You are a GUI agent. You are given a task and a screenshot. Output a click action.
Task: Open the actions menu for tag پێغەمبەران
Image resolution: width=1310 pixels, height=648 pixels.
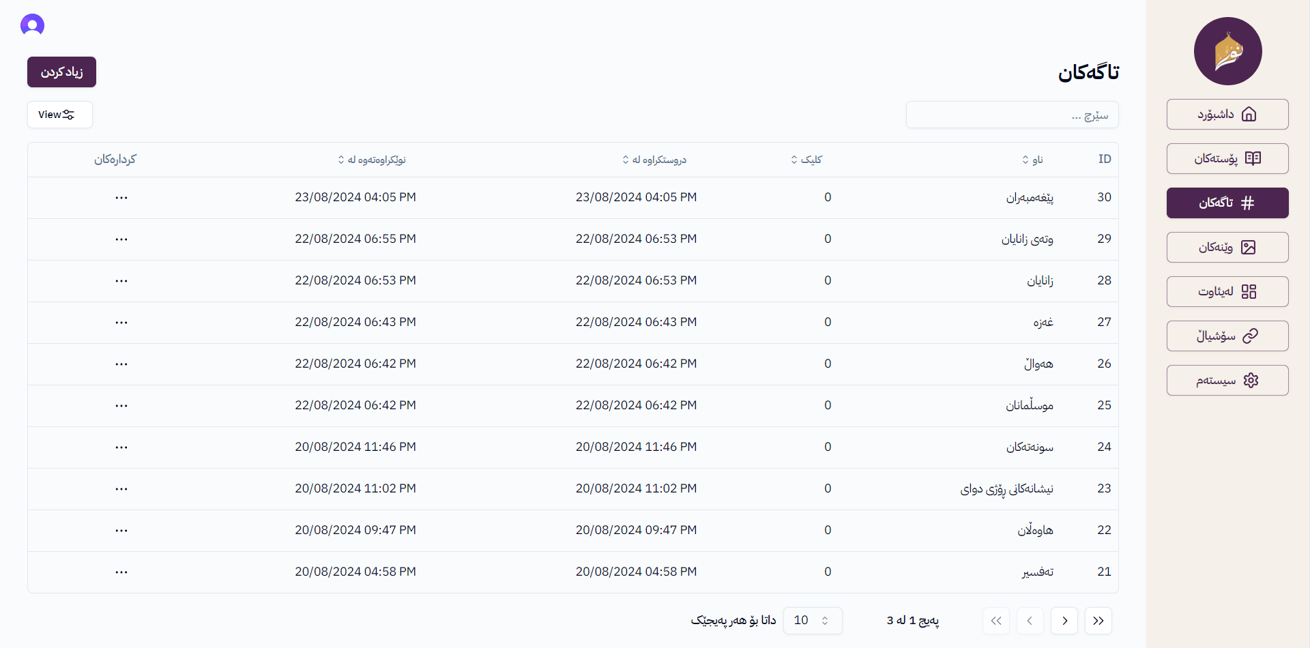[121, 198]
